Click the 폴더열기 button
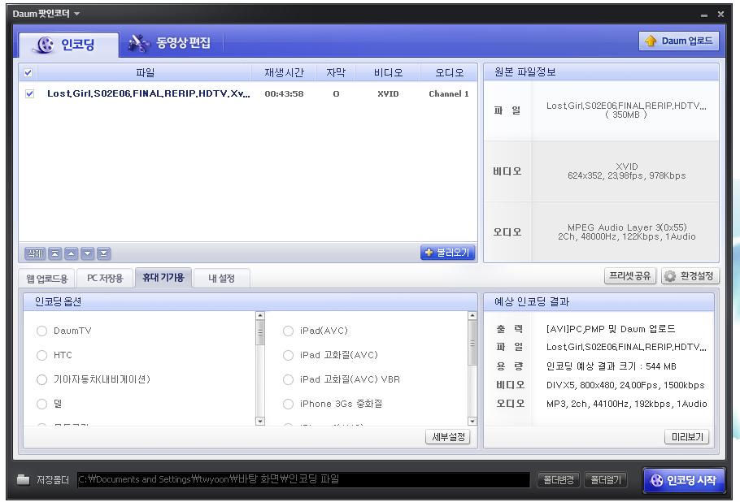This screenshot has height=502, width=740. [606, 480]
